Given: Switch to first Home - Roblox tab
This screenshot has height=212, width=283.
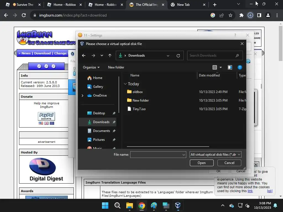Looking at the screenshot, I should click(x=64, y=5).
